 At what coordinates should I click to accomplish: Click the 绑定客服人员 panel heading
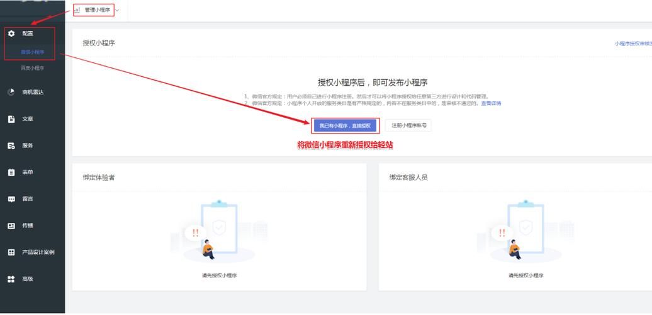coord(408,177)
